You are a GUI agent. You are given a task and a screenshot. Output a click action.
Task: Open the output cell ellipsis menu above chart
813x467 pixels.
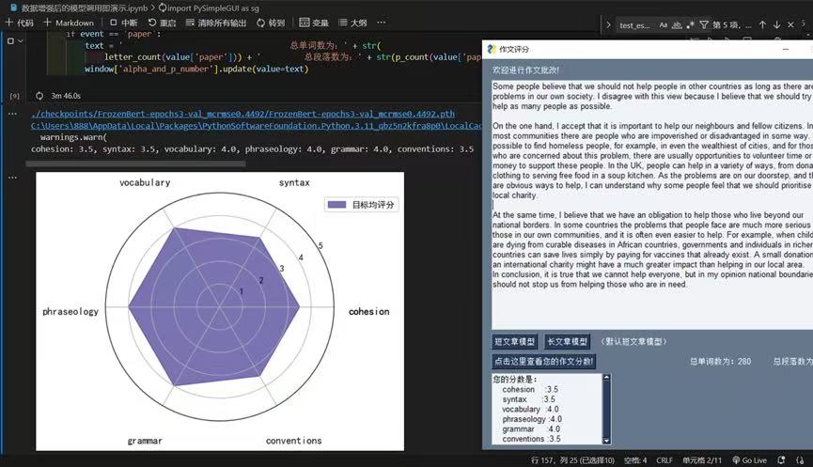pos(12,178)
